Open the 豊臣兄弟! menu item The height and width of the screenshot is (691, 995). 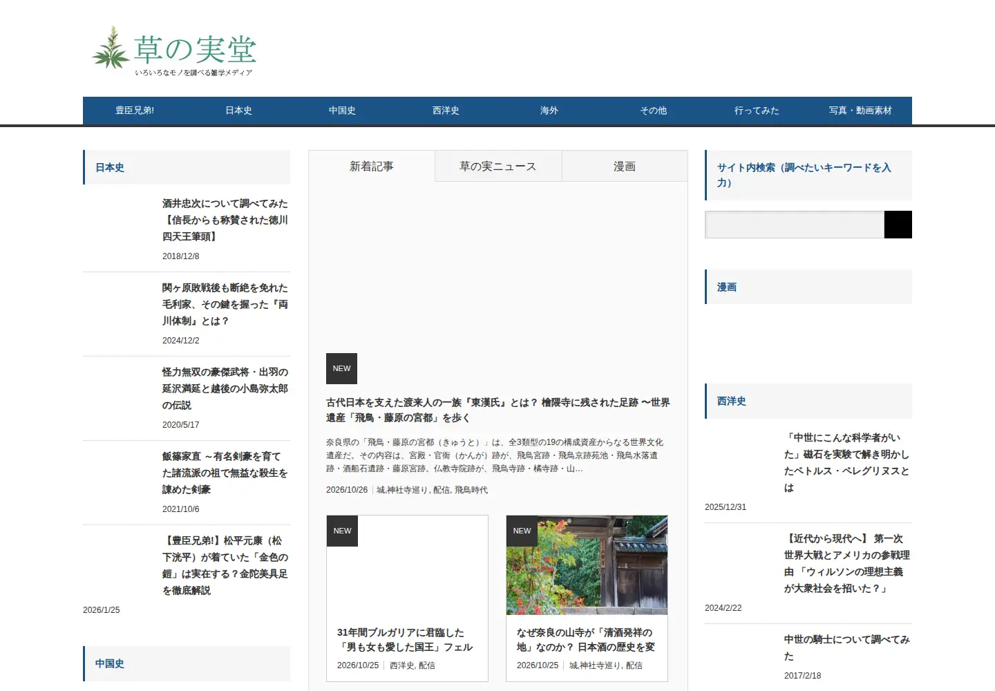(135, 111)
